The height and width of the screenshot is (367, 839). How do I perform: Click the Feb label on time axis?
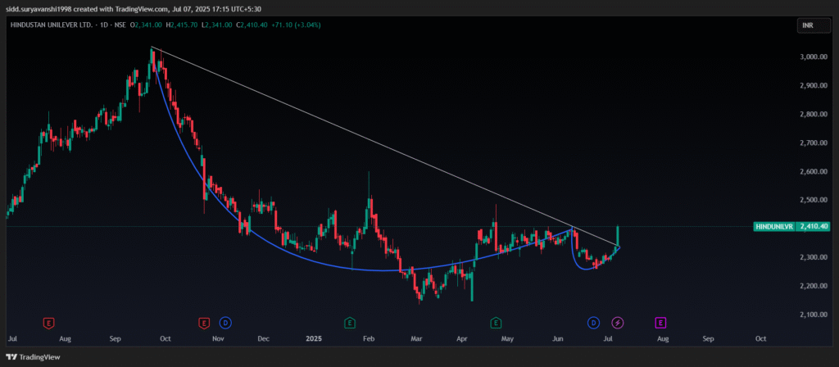click(x=368, y=338)
